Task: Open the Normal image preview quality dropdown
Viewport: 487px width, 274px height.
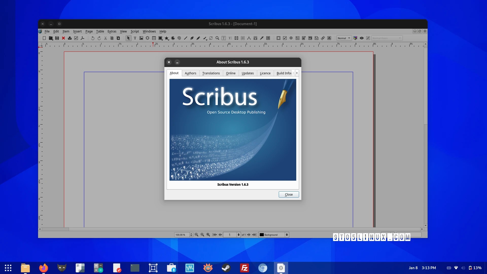Action: [x=344, y=38]
